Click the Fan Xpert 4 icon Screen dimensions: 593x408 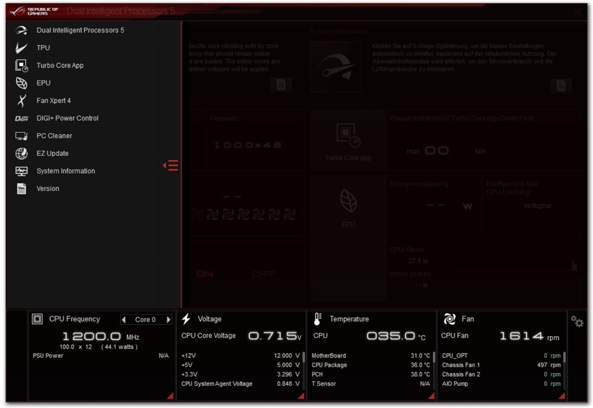pos(21,101)
